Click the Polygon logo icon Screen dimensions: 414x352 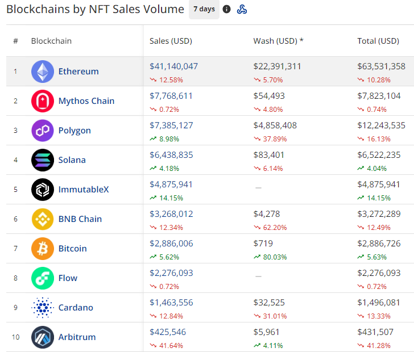click(x=43, y=131)
